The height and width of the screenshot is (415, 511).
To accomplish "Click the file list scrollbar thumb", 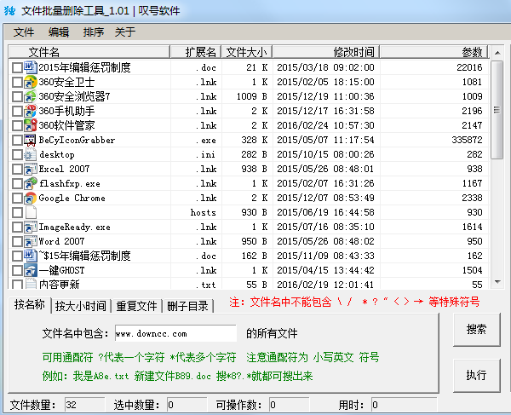I will point(497,110).
